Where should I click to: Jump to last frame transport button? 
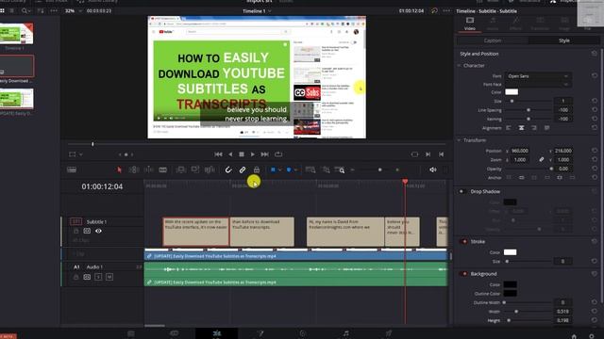click(x=264, y=154)
